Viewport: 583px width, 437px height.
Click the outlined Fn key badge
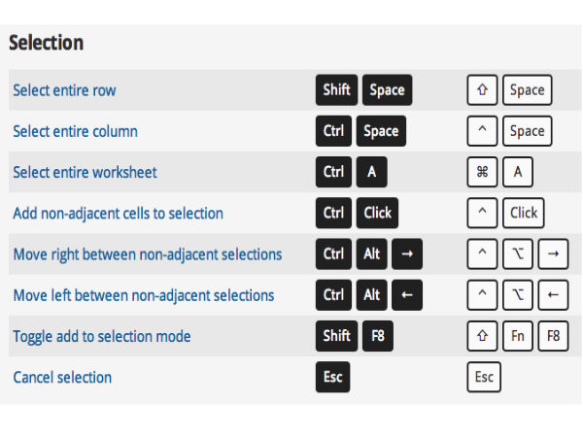click(517, 336)
